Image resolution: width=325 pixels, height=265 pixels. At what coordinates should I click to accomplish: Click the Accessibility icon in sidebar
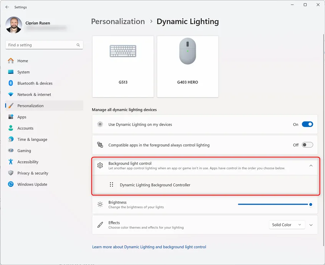[11, 162]
